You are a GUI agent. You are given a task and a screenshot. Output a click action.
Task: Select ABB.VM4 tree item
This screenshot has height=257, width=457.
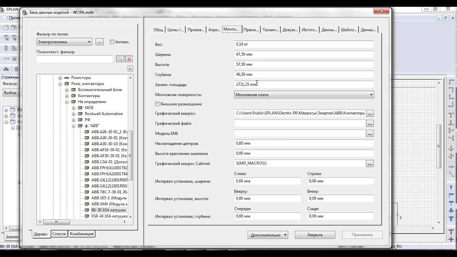point(109,204)
